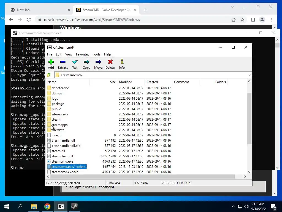Select the steam.dll file icon
282x212 pixels.
click(x=49, y=151)
